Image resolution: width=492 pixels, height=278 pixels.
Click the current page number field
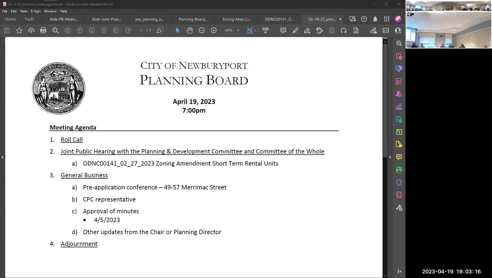(141, 30)
